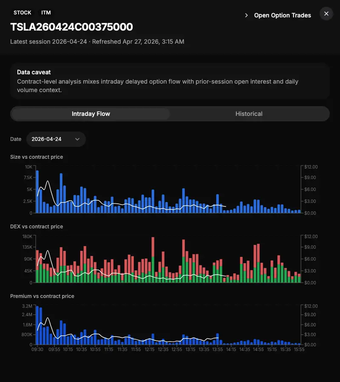
Task: Dismiss the dialog with the X button
Action: point(326,14)
